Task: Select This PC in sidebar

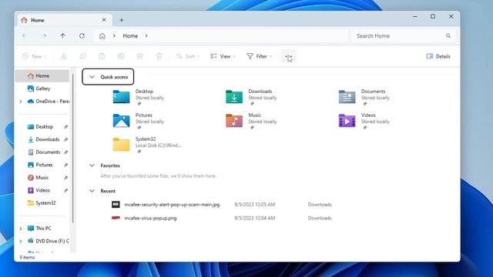Action: (x=43, y=229)
